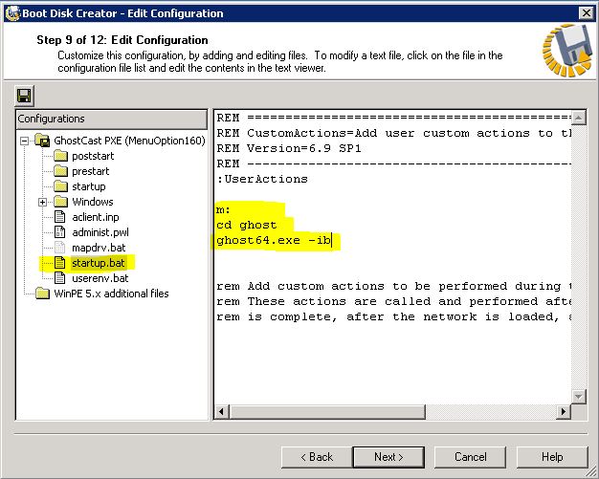The width and height of the screenshot is (599, 479).
Task: Select GhostCast PXE (MenuOption160) label
Action: click(x=129, y=141)
